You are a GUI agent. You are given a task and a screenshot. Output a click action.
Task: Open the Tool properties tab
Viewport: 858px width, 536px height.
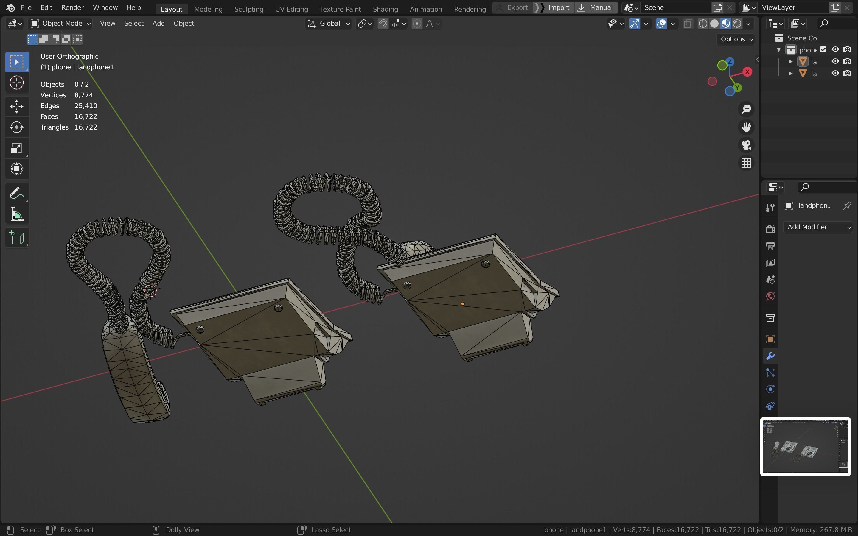click(770, 208)
